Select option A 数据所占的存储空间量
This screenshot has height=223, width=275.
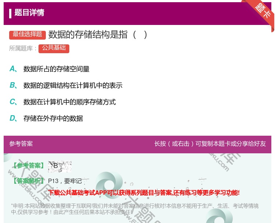point(49,69)
